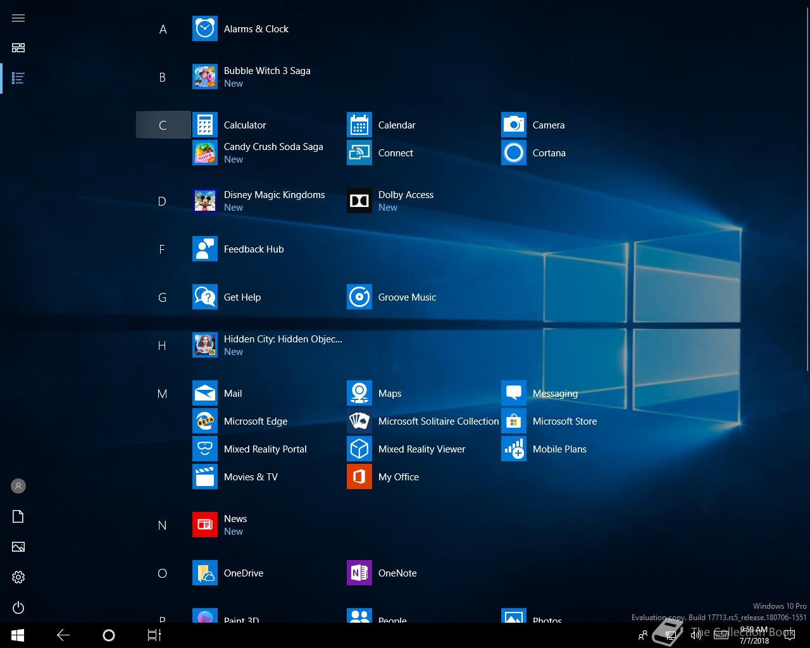Click the letter M section header

pyautogui.click(x=163, y=394)
